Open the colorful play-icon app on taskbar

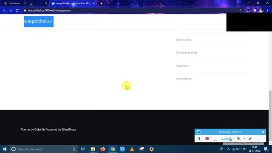click(151, 149)
